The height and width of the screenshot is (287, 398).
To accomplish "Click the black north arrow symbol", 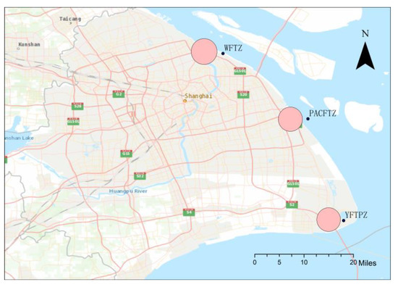I will [365, 56].
